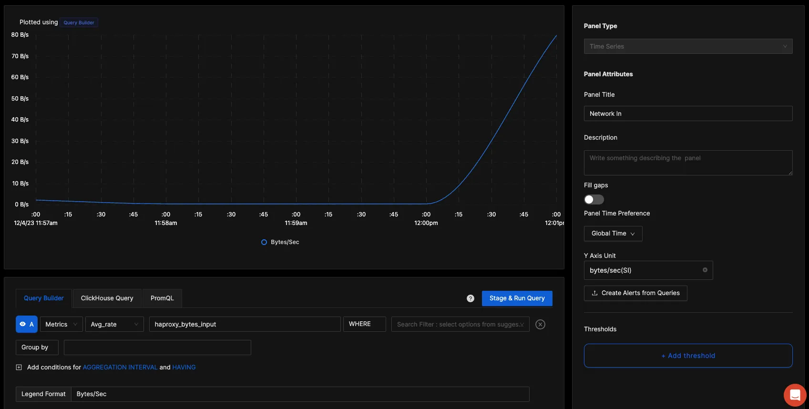Click the Thresholds heading
The height and width of the screenshot is (409, 809).
pyautogui.click(x=600, y=329)
